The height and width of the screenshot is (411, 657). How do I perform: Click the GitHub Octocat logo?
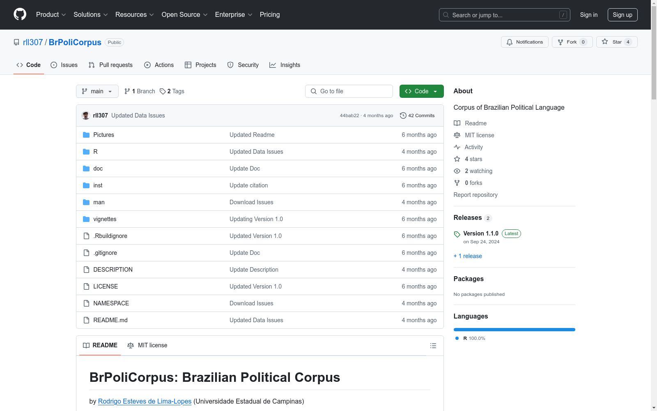pyautogui.click(x=20, y=14)
